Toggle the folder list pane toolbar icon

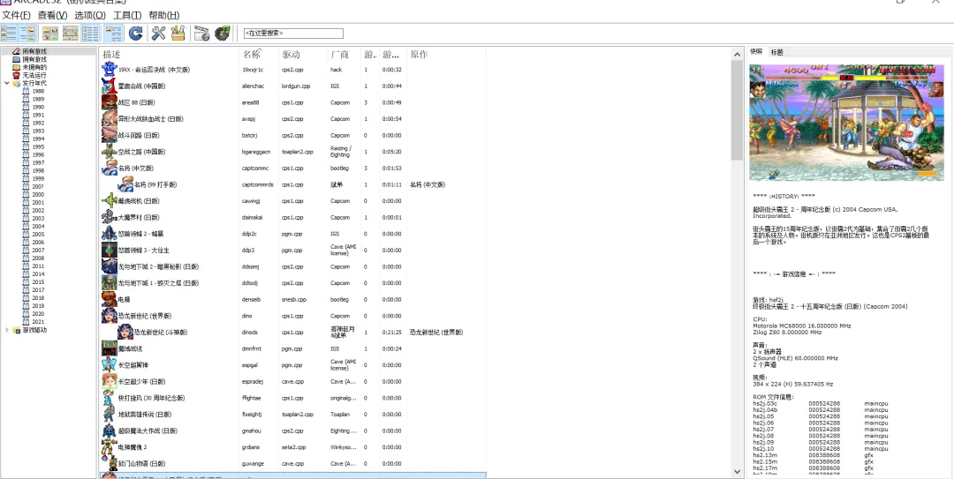pos(9,34)
